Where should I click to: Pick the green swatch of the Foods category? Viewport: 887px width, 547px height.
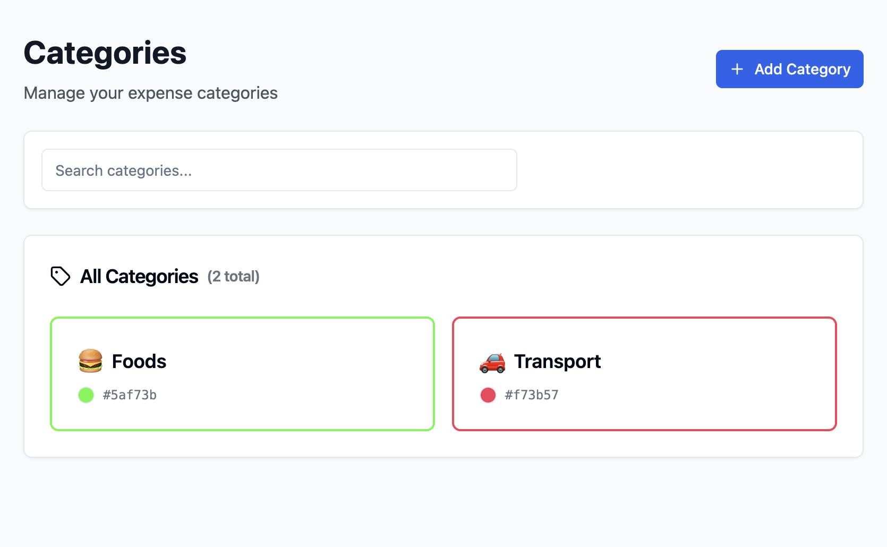pos(86,395)
